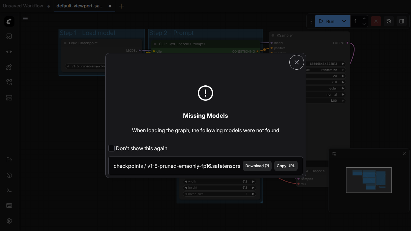Open settings gear in sidebar

pos(9,221)
